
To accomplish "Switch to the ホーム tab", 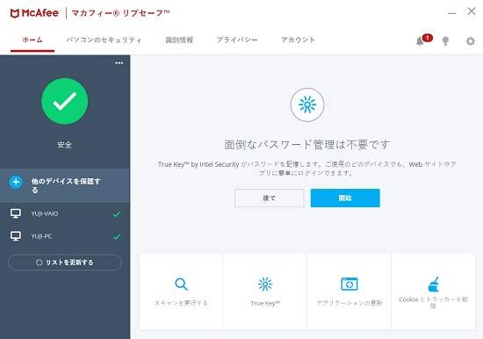I will (x=32, y=40).
